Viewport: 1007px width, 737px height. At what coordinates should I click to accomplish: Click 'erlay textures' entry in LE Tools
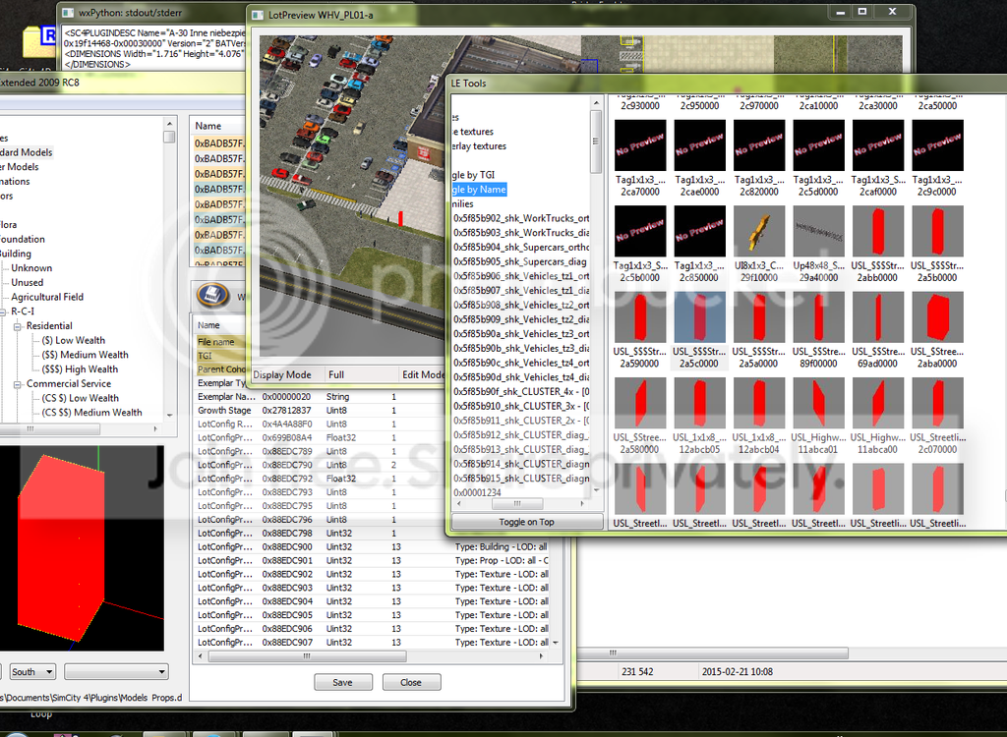[479, 145]
